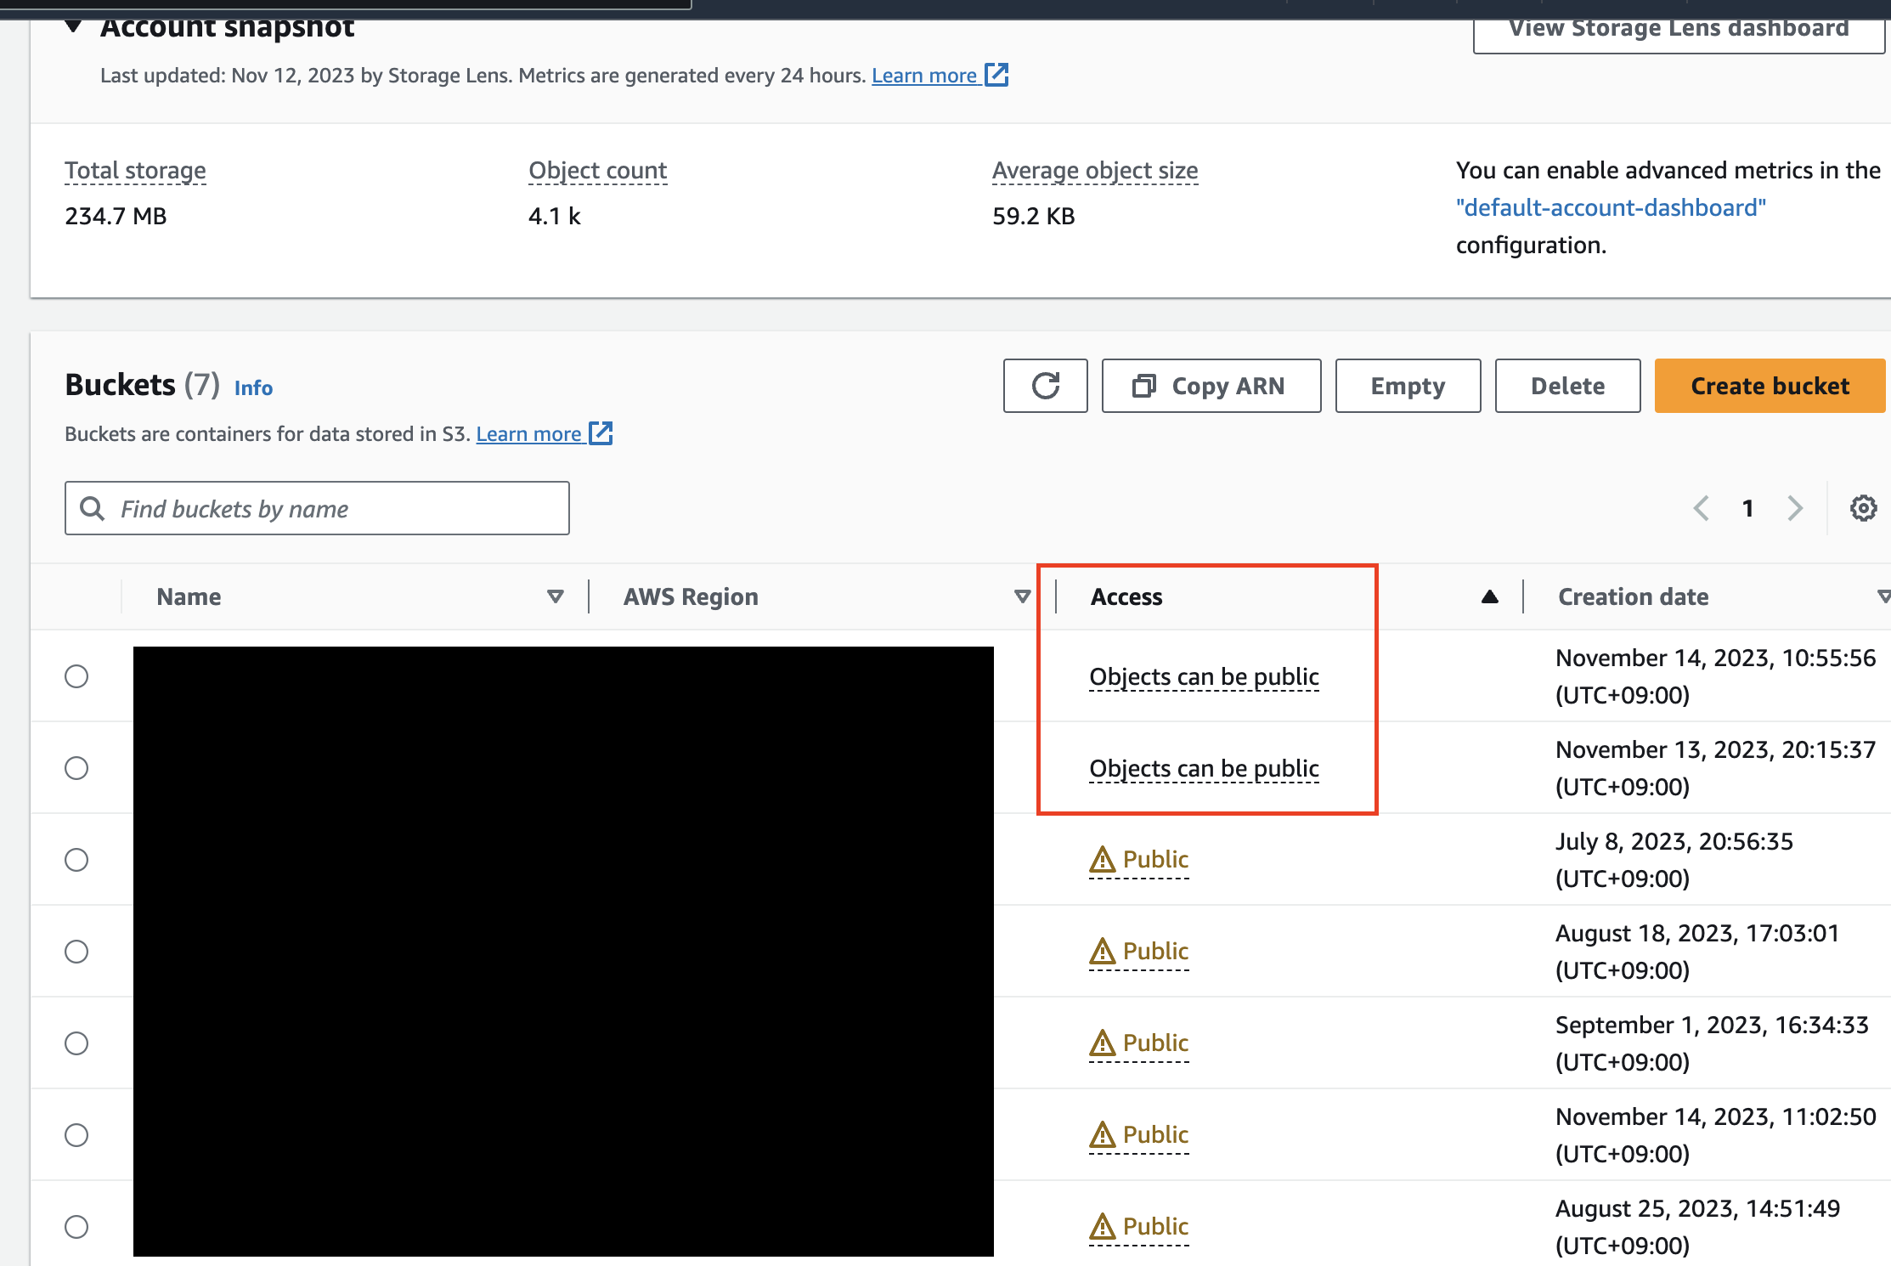Click warning icon on first Public bucket
The image size is (1891, 1266).
point(1102,860)
